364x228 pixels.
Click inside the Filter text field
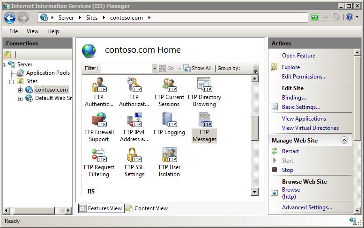pos(126,68)
